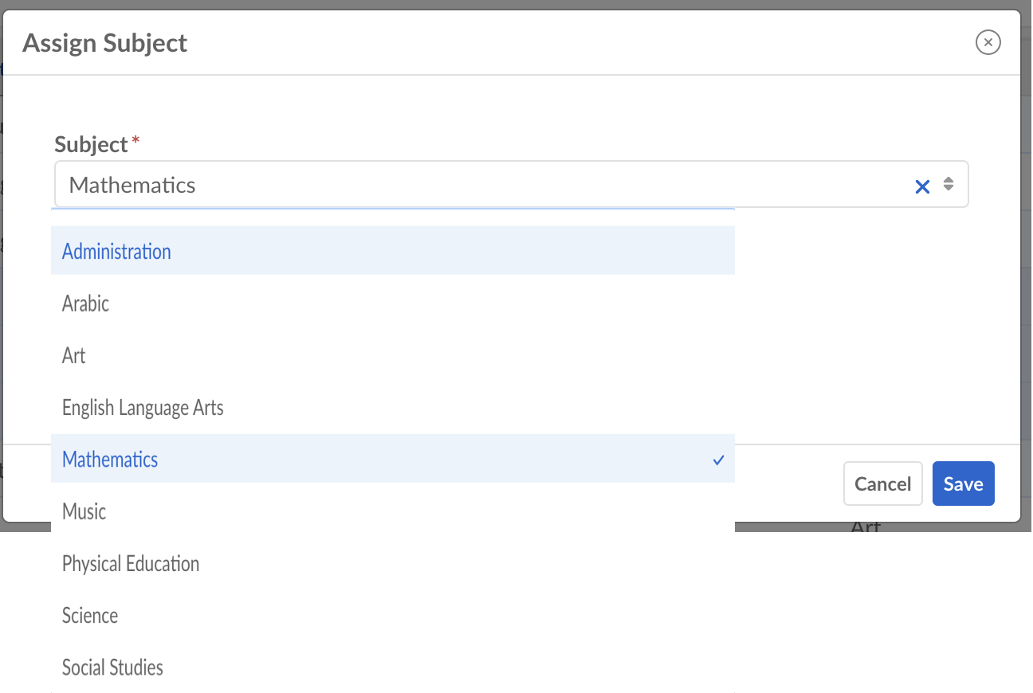Click the Subject field label
This screenshot has height=693, width=1033.
tap(91, 144)
